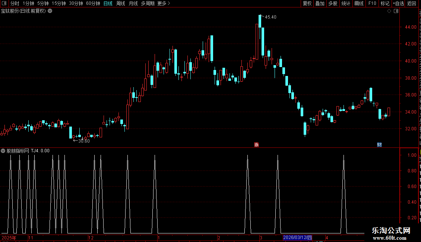Viewport: 421px width, 242px height.
Task: Click month 1 on the time axis
Action: (x=159, y=238)
